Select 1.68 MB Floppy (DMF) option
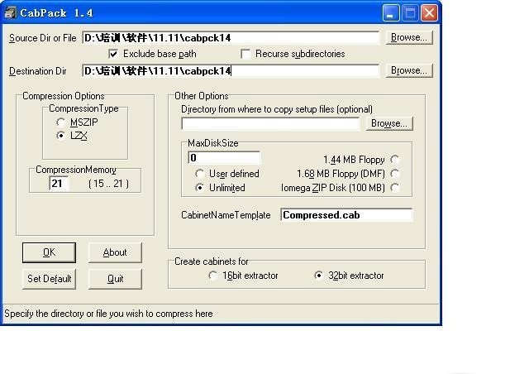529x374 pixels. [394, 174]
